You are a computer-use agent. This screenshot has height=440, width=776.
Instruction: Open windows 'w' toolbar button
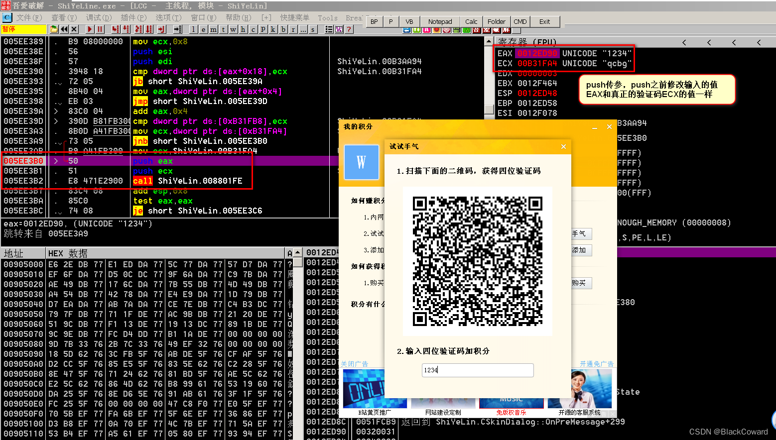point(233,29)
